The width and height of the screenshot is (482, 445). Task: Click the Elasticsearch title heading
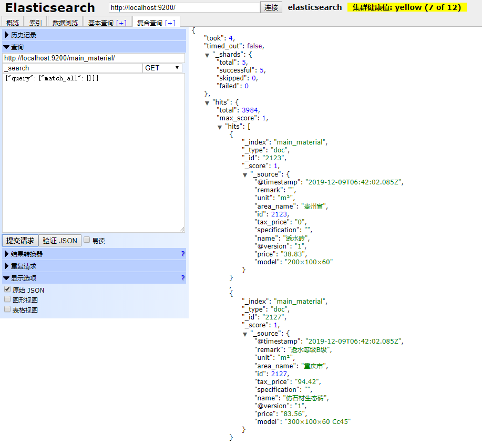pyautogui.click(x=50, y=8)
